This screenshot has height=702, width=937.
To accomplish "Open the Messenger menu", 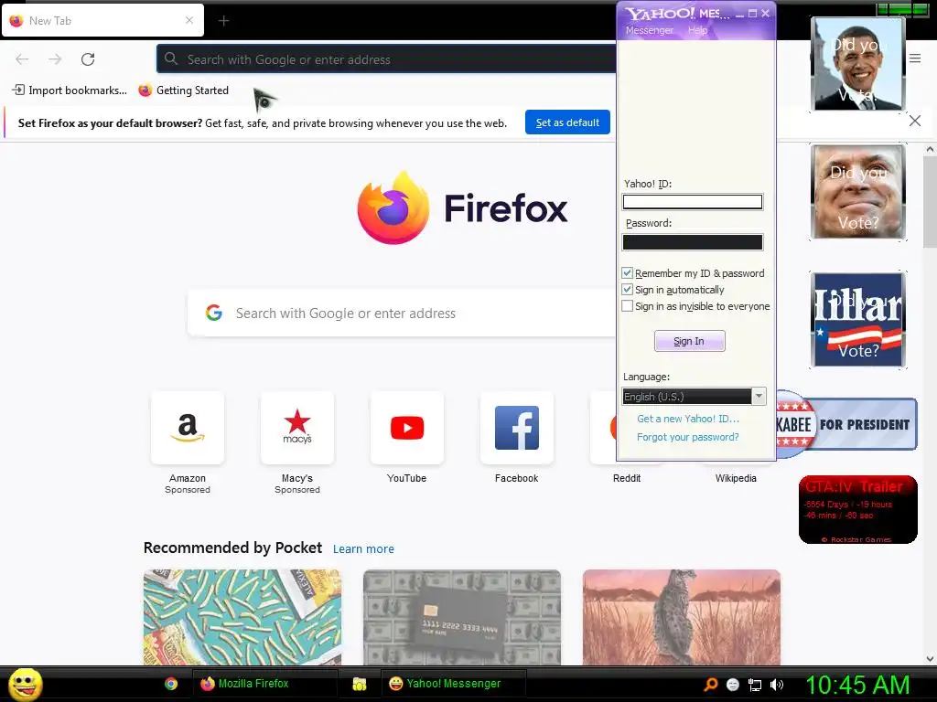I will click(x=649, y=30).
